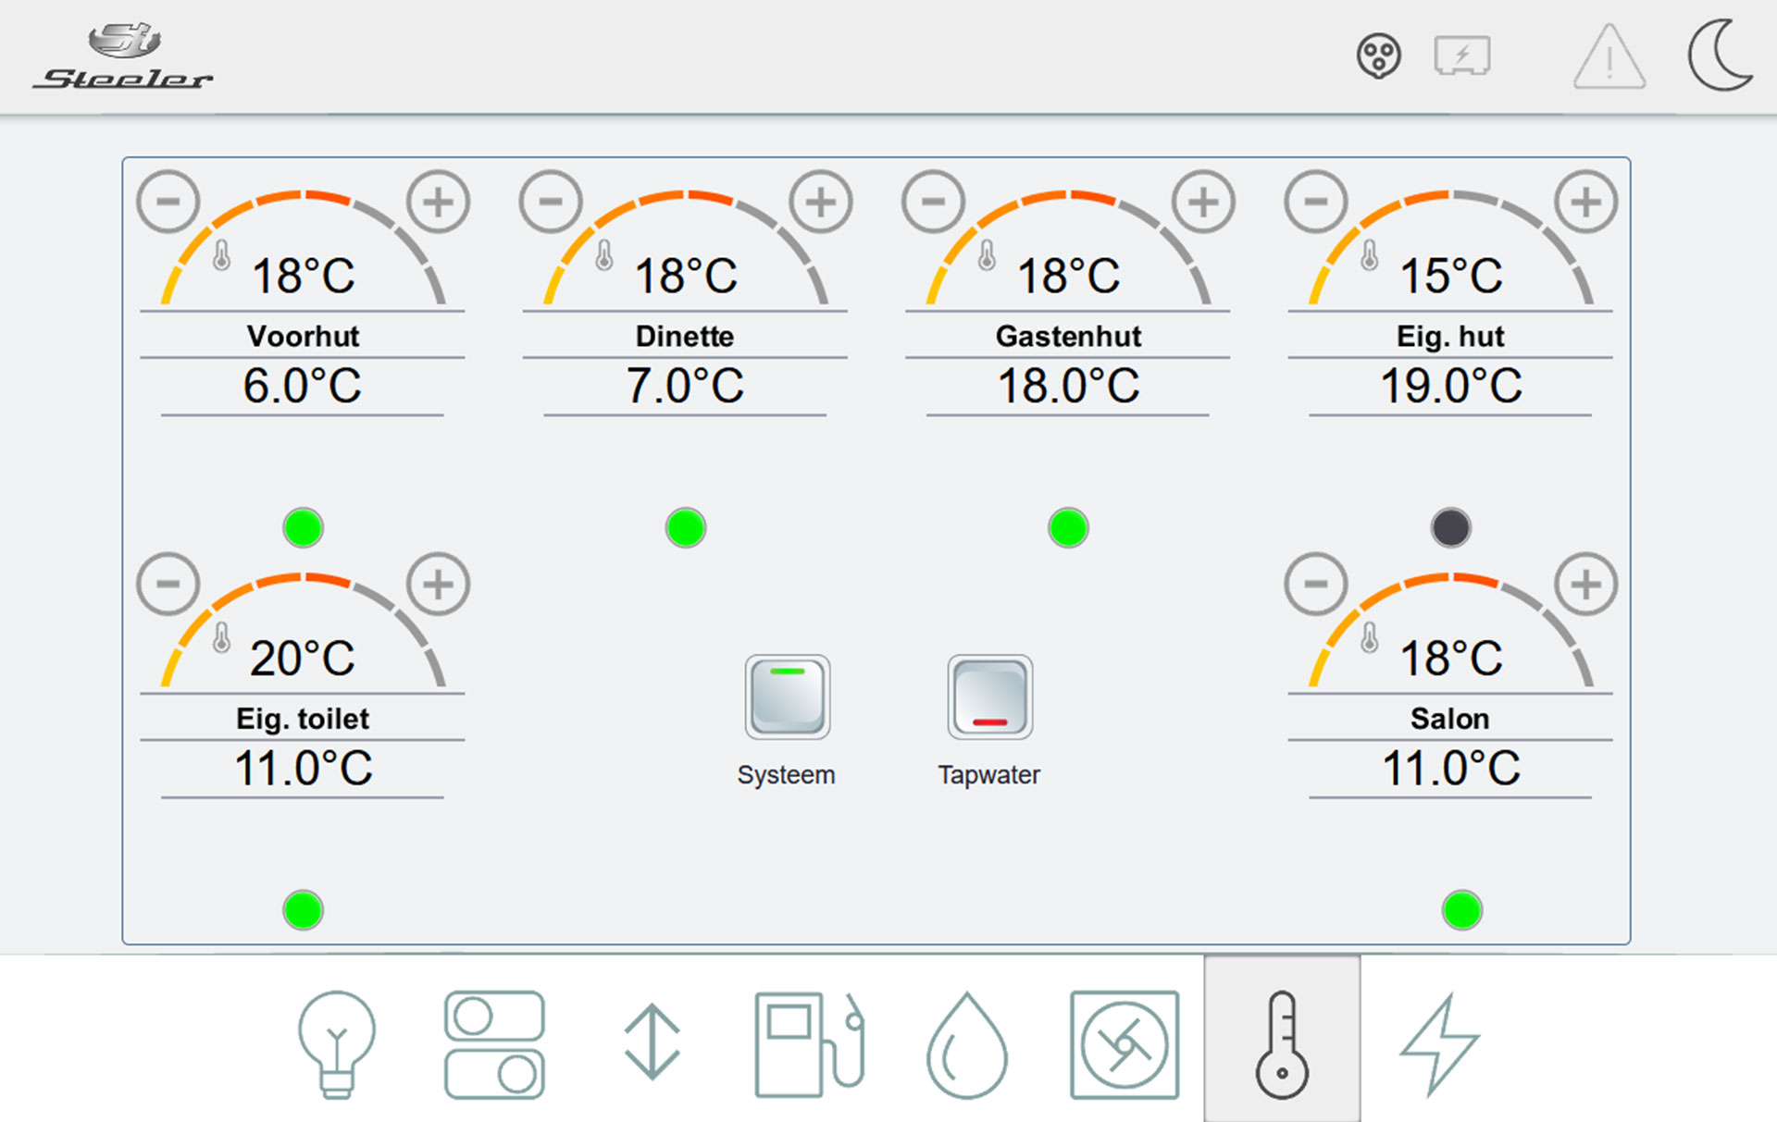
Task: Open the water droplet page
Action: [x=966, y=1045]
